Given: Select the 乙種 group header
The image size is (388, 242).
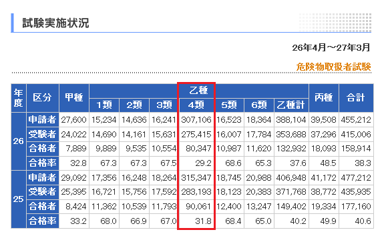Looking at the screenshot, I should (199, 91).
